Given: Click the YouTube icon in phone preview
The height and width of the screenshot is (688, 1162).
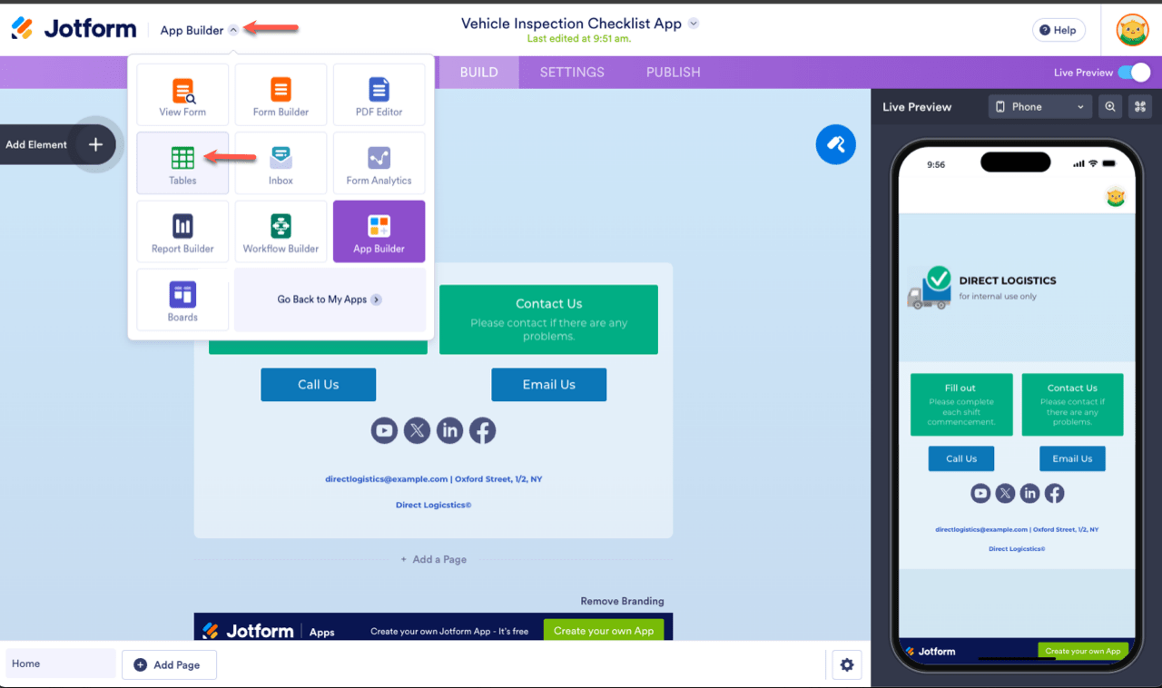Looking at the screenshot, I should [x=980, y=493].
